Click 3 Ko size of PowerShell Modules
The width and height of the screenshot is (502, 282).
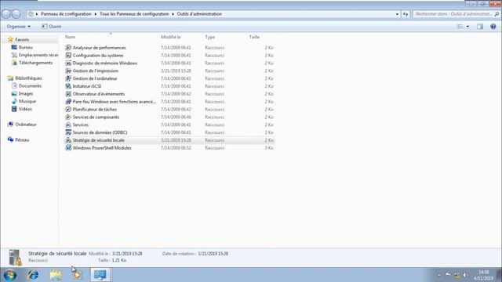269,148
